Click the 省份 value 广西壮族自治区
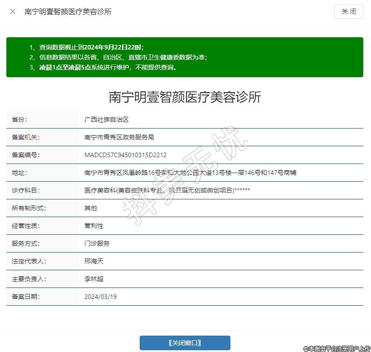This screenshot has height=352, width=371. tap(107, 119)
